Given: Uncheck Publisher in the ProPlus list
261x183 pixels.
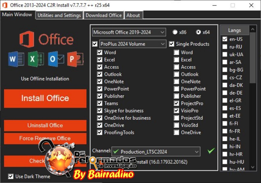Looking at the screenshot, I should (99, 96).
